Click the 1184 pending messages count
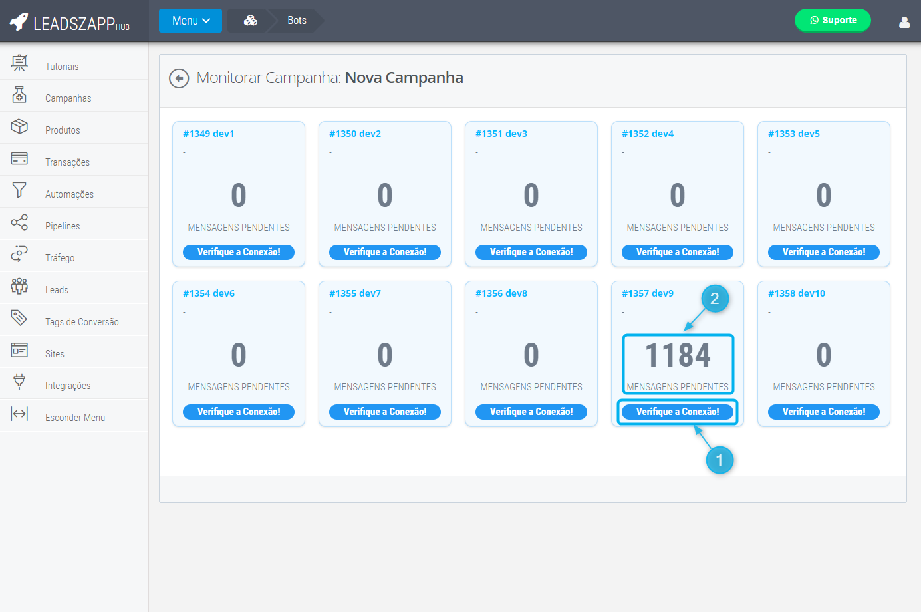 (678, 355)
